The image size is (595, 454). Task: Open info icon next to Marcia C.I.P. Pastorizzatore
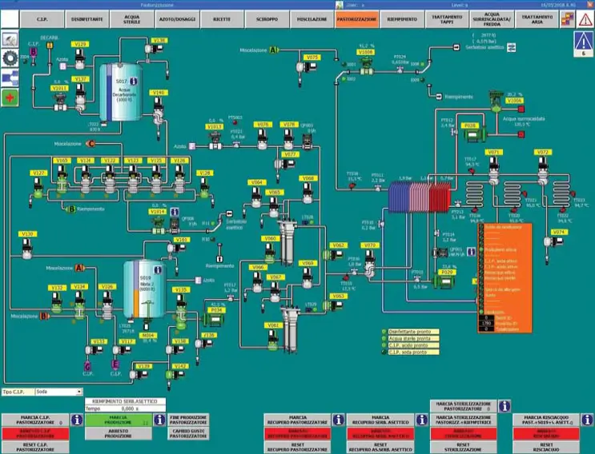[78, 418]
